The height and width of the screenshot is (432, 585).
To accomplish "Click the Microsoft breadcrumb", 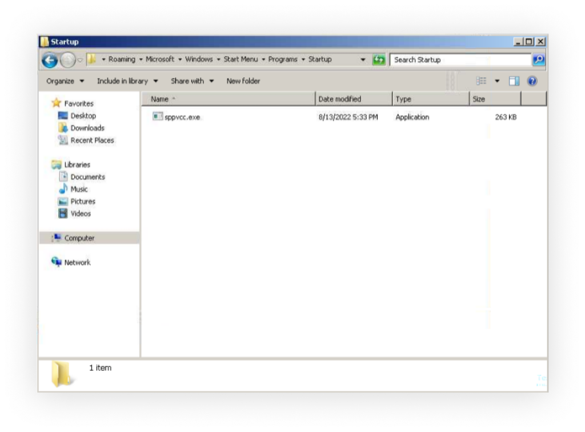I will click(160, 59).
